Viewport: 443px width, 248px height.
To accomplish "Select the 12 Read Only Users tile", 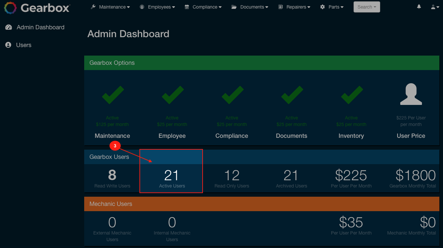I will 232,178.
